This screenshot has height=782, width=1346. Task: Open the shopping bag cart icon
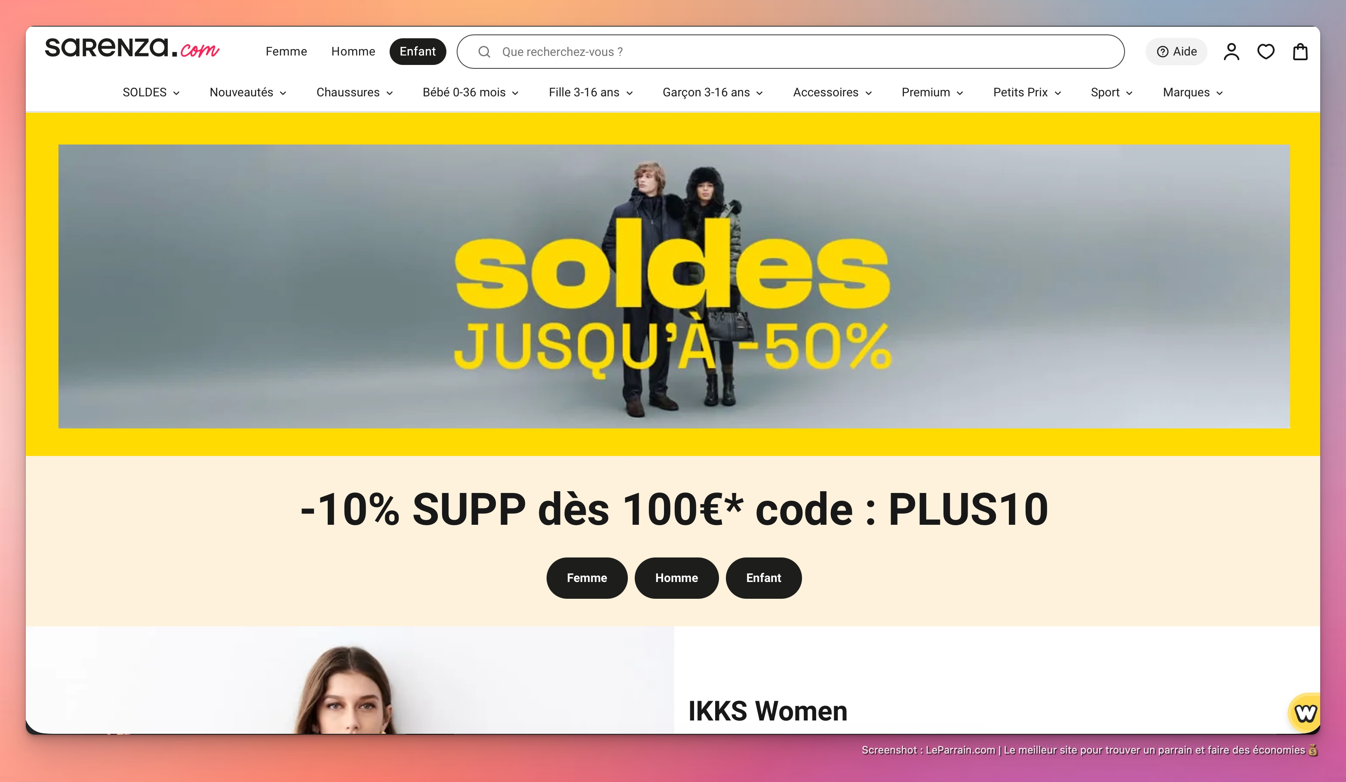click(x=1300, y=52)
